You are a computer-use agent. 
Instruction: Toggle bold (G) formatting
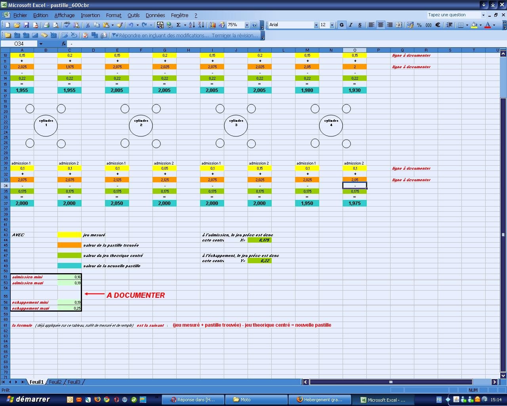(341, 25)
